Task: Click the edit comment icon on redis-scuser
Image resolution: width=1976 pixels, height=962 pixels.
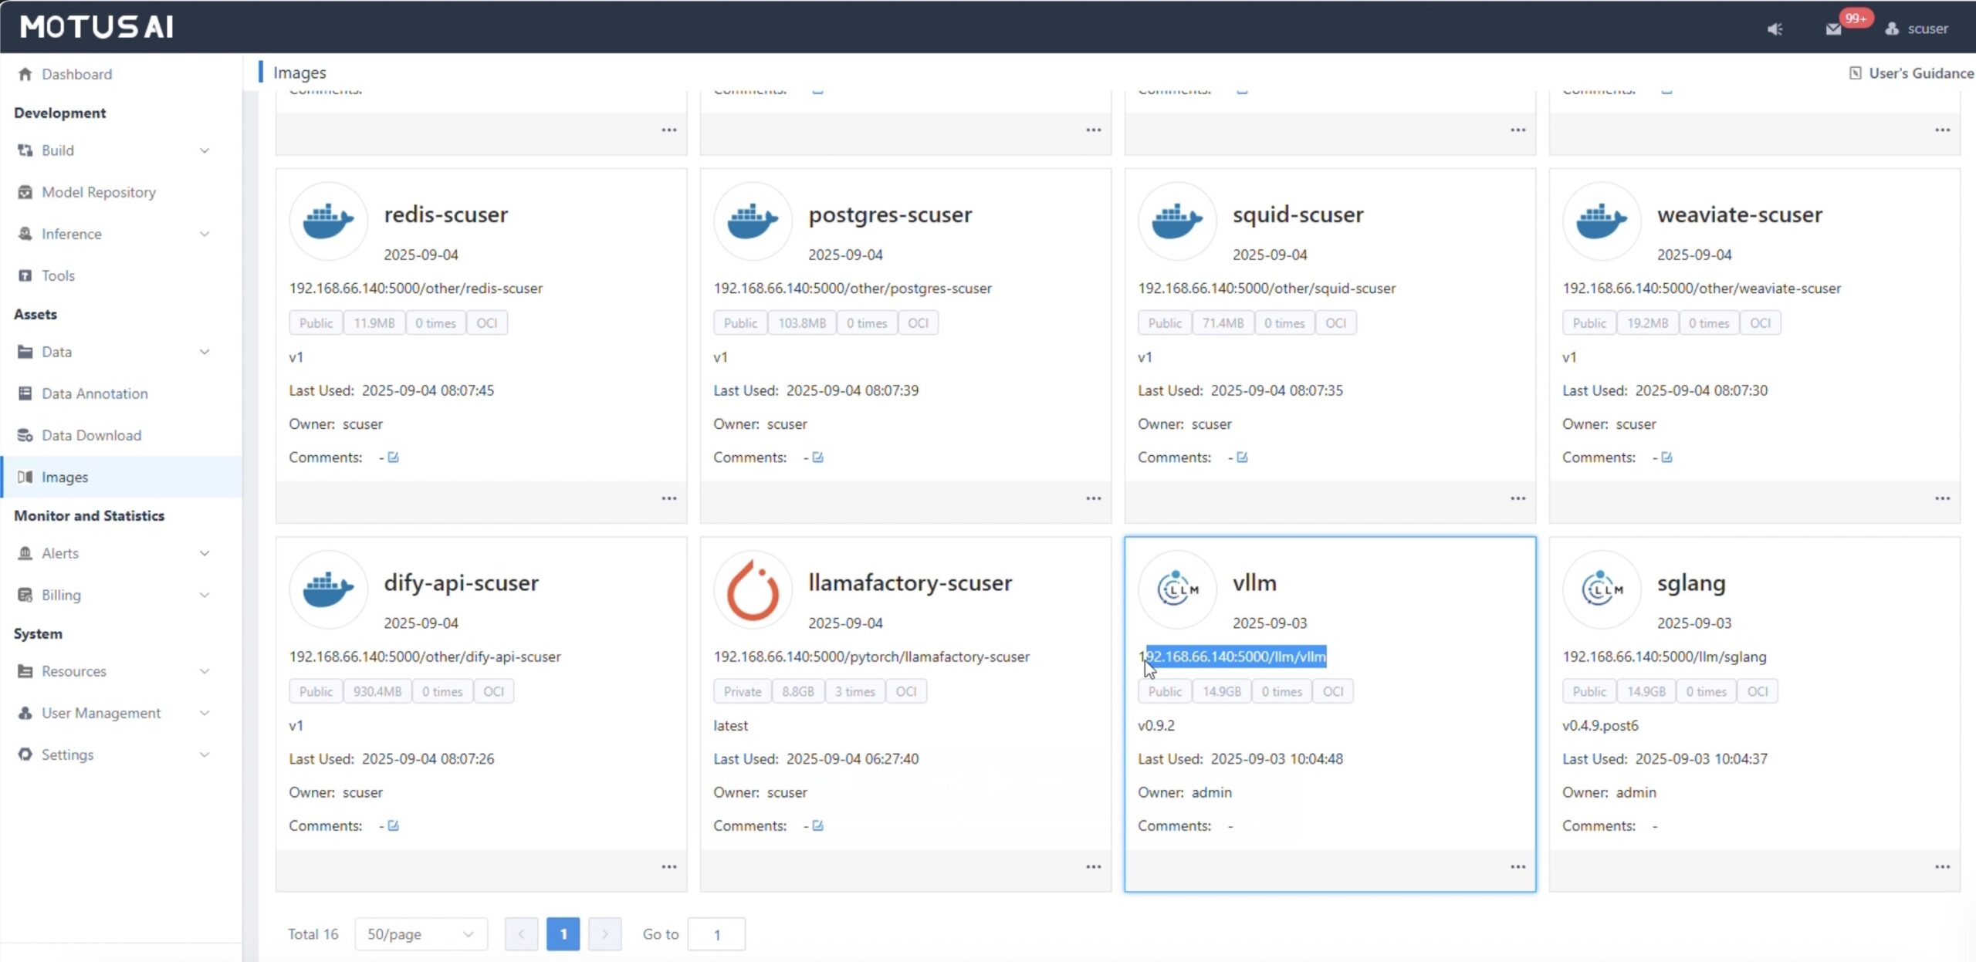Action: click(x=393, y=457)
